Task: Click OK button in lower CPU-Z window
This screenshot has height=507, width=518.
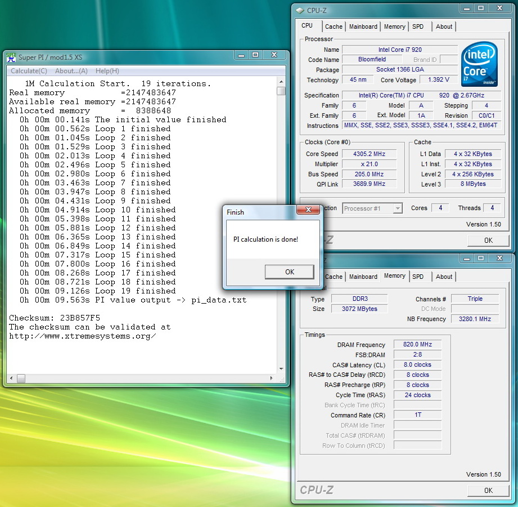Action: [x=488, y=491]
